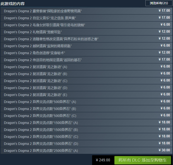Open the 追随者性格改变道具 DLC
The image size is (173, 165).
coord(86,39)
